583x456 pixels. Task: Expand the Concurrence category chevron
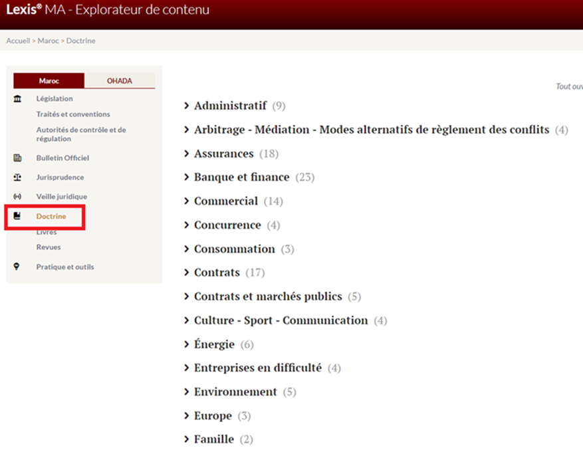pyautogui.click(x=187, y=225)
